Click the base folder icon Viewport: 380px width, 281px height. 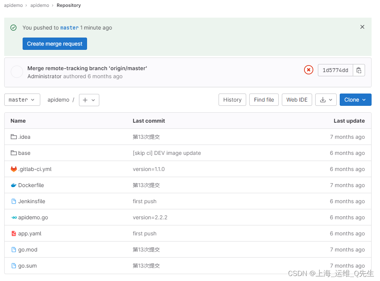coord(14,153)
